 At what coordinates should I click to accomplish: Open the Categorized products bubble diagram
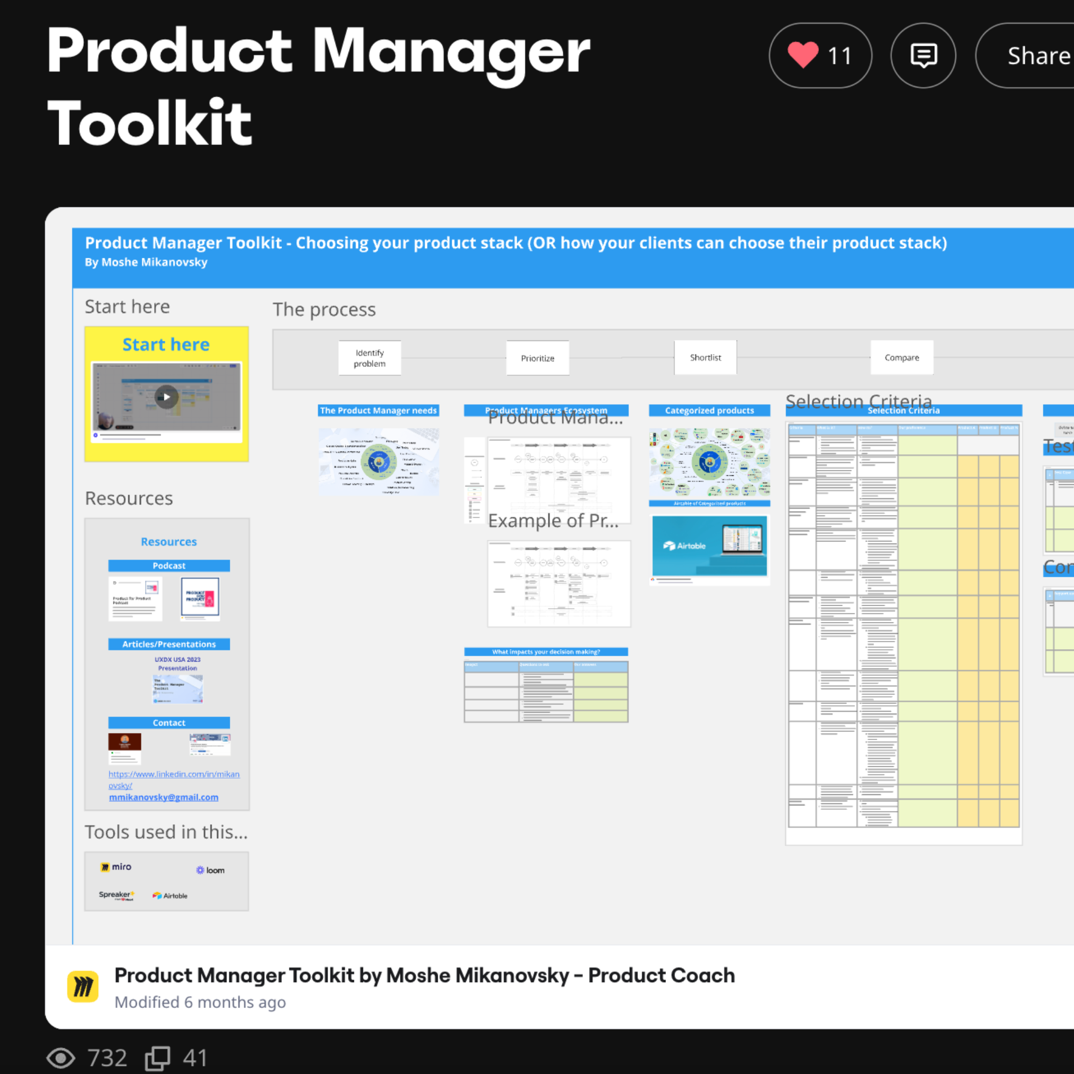pos(709,462)
